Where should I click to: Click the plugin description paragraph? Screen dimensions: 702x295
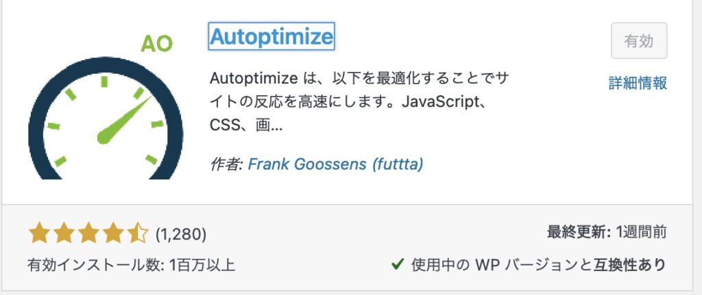359,103
